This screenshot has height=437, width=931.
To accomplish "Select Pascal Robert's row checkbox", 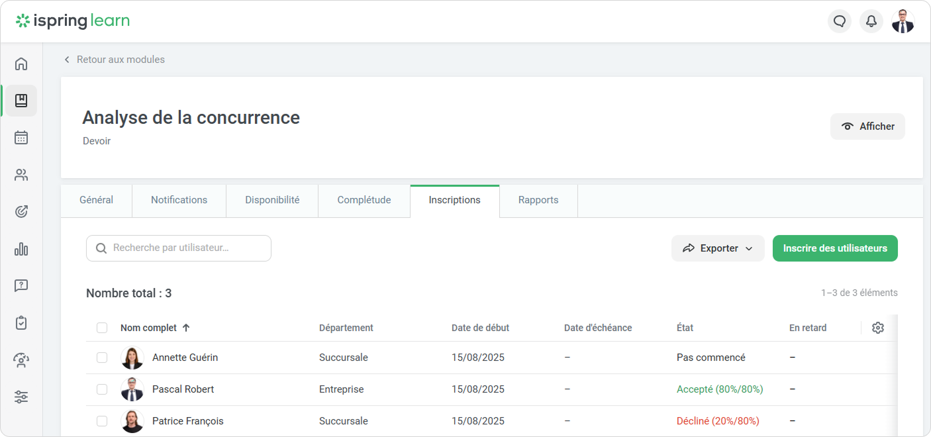I will click(102, 389).
